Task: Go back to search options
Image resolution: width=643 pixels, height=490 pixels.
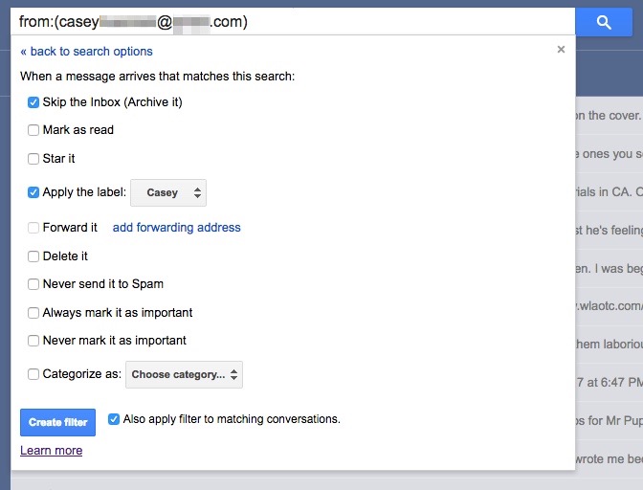Action: click(86, 52)
